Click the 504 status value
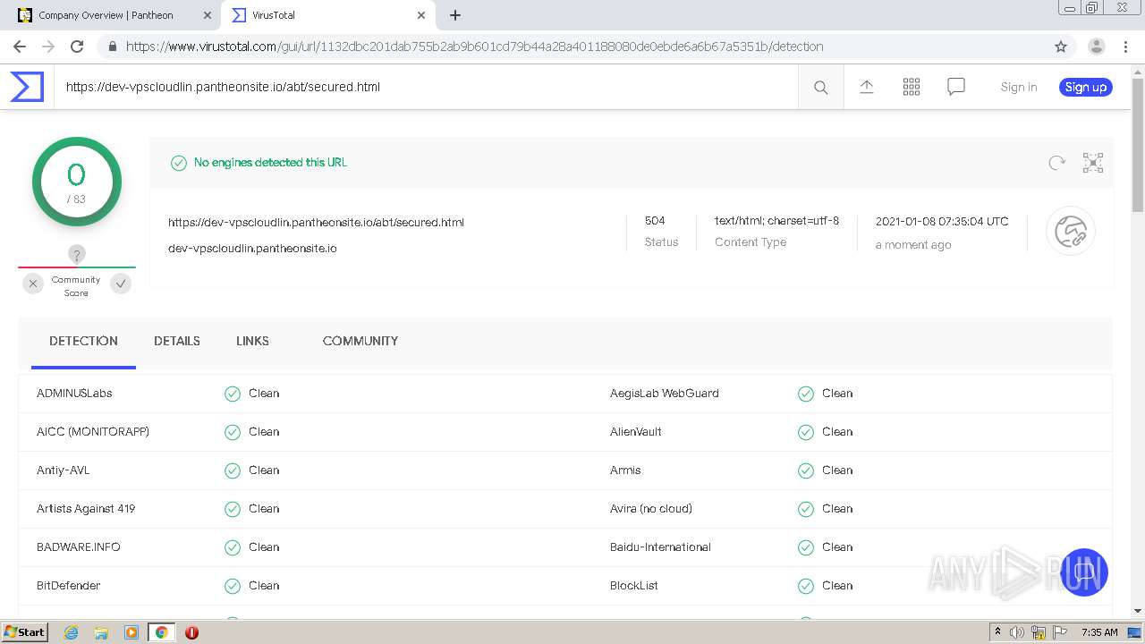Screen dimensions: 1145x644 655,221
